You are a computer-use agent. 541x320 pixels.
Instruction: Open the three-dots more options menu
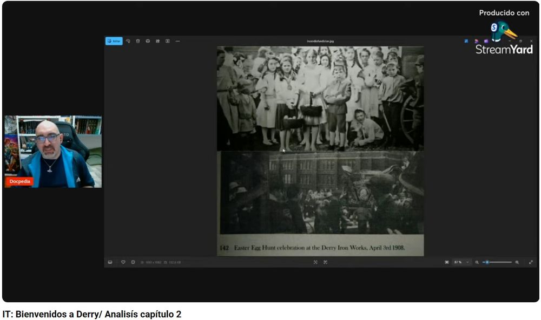pos(177,41)
